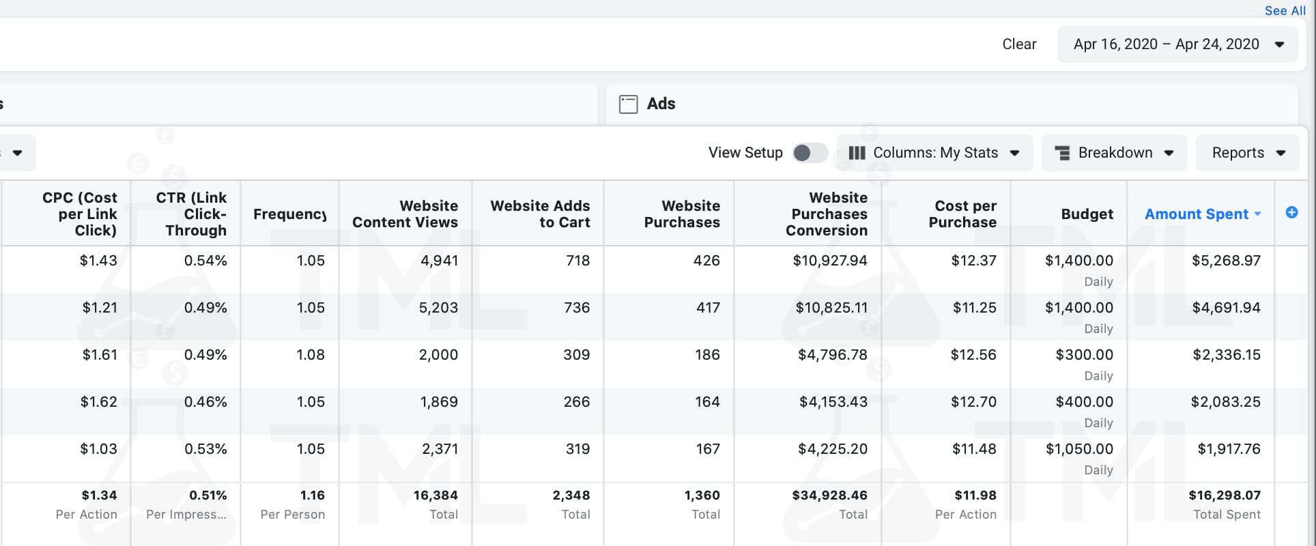The height and width of the screenshot is (546, 1316).
Task: Click the Ads tab icon
Action: pyautogui.click(x=628, y=104)
